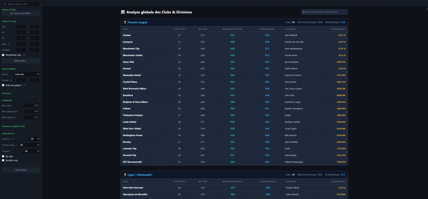Check the Only new players option
The height and width of the screenshot is (199, 428).
click(x=3, y=85)
